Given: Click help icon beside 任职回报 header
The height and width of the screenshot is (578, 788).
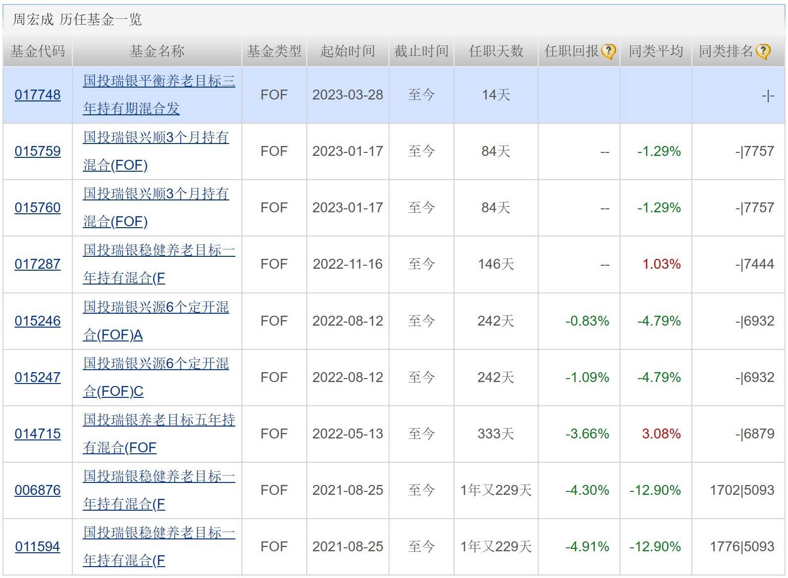Looking at the screenshot, I should (x=608, y=51).
